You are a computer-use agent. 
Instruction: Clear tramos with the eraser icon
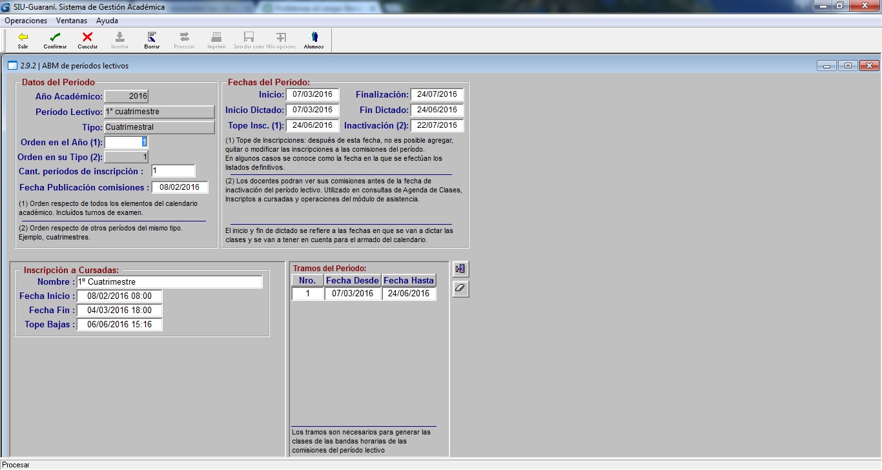click(460, 289)
